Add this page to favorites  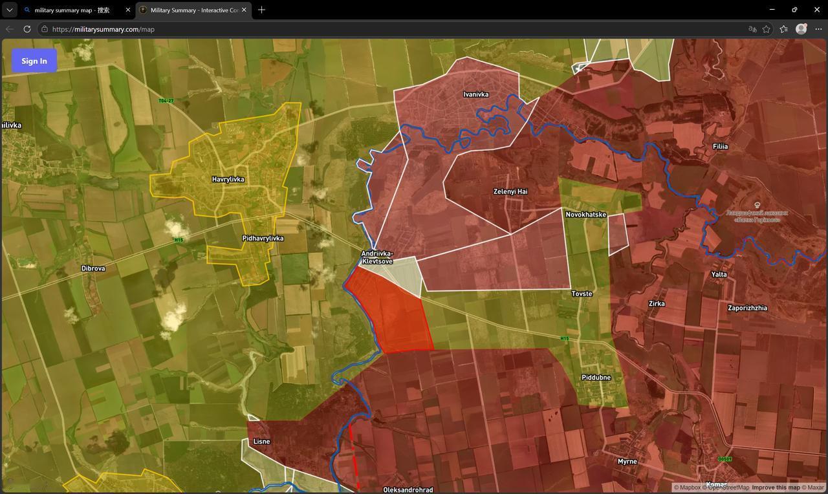click(767, 29)
